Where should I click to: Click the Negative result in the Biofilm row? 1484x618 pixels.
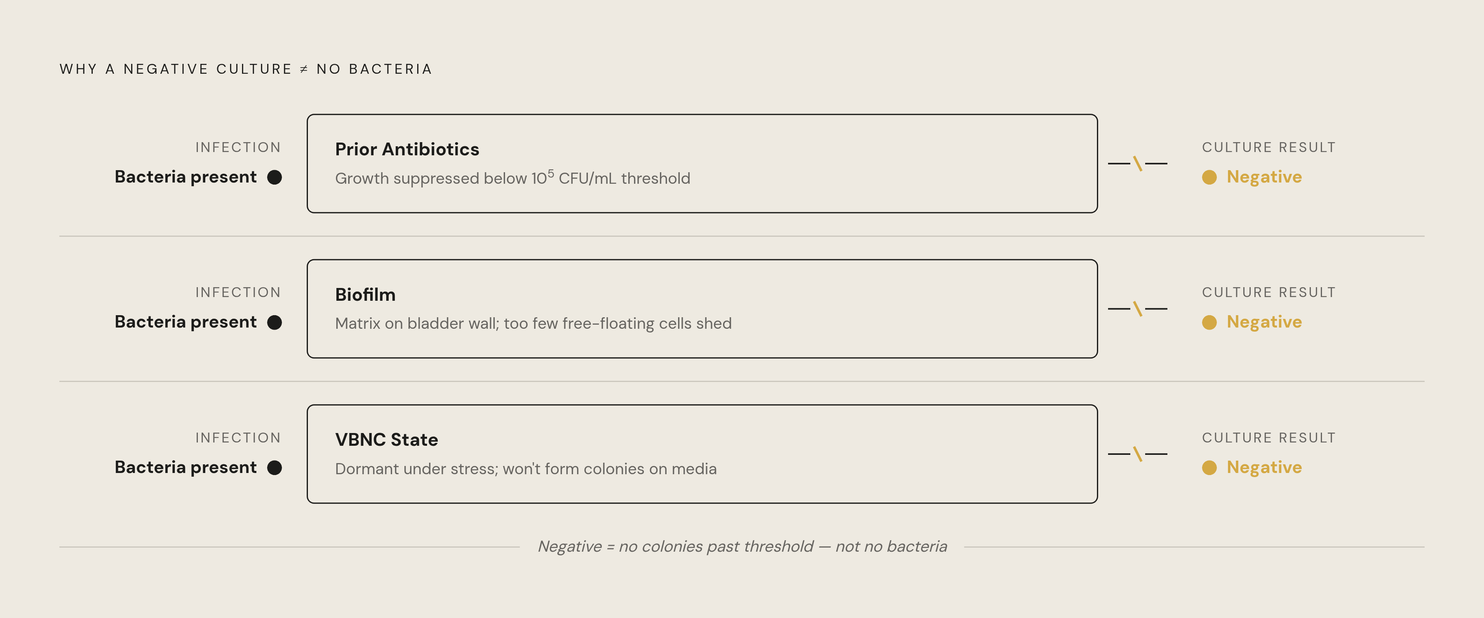tap(1264, 322)
